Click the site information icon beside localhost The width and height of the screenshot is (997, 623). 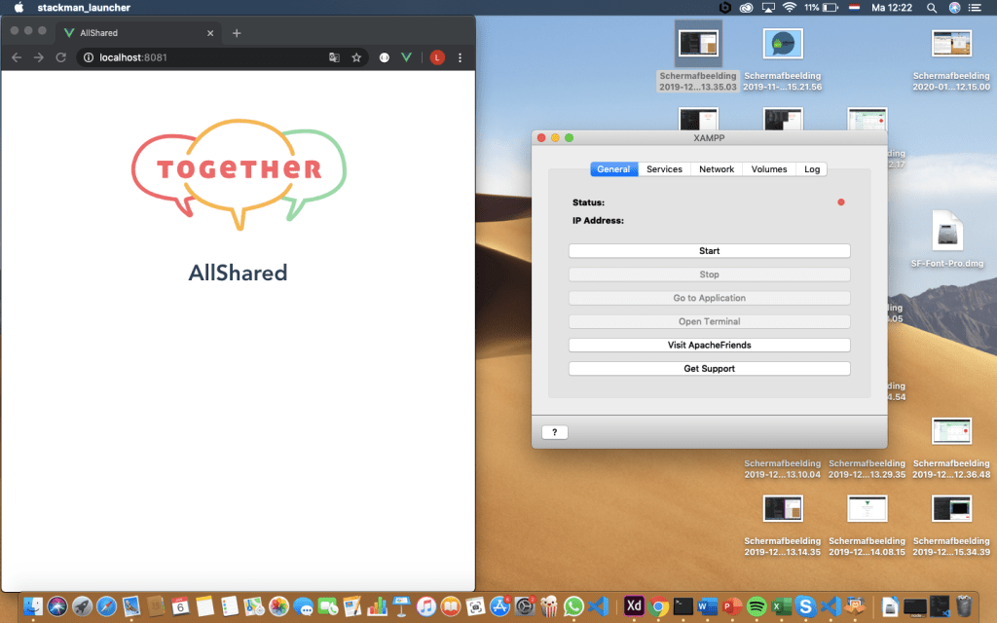(x=88, y=58)
